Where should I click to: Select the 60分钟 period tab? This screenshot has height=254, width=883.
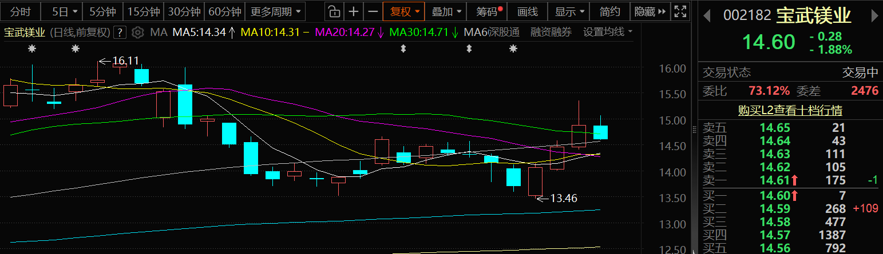[224, 11]
